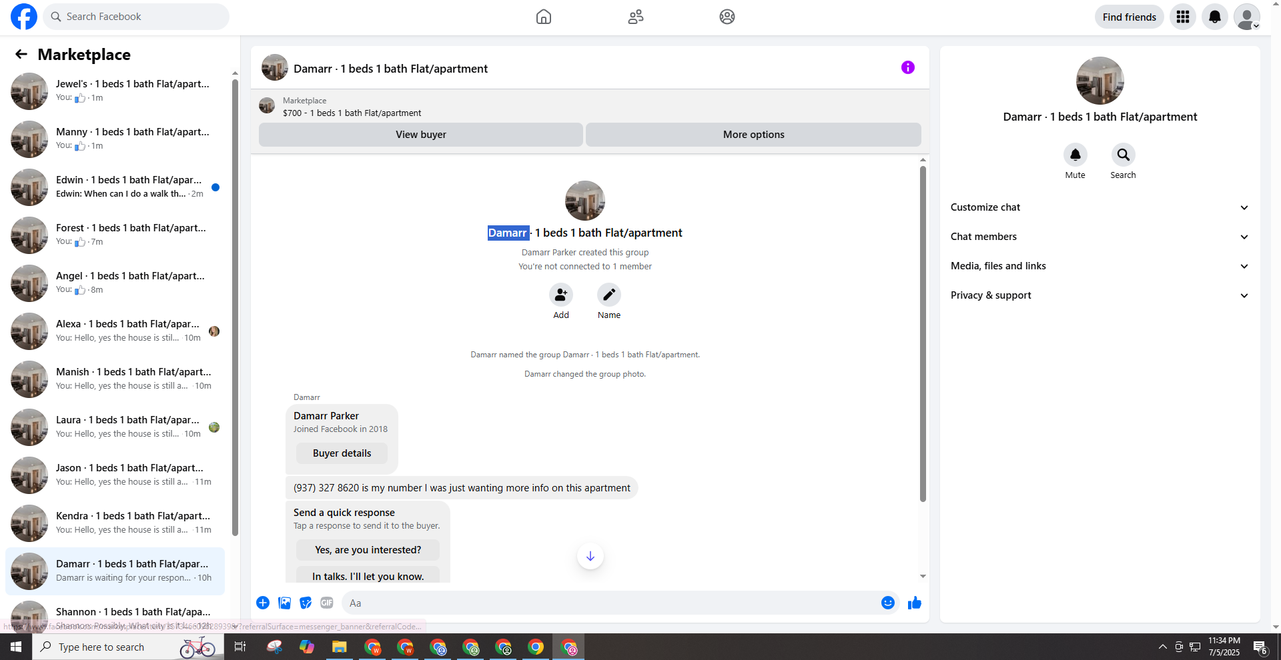
Task: Open Jewel's apartment conversation
Action: pos(115,91)
